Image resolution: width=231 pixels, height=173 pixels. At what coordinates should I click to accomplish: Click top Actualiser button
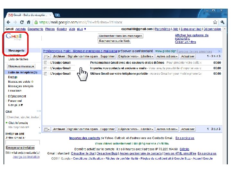point(188,56)
